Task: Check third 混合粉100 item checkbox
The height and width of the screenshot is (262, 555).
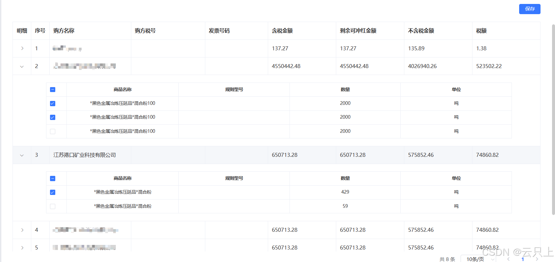Action: [x=53, y=131]
